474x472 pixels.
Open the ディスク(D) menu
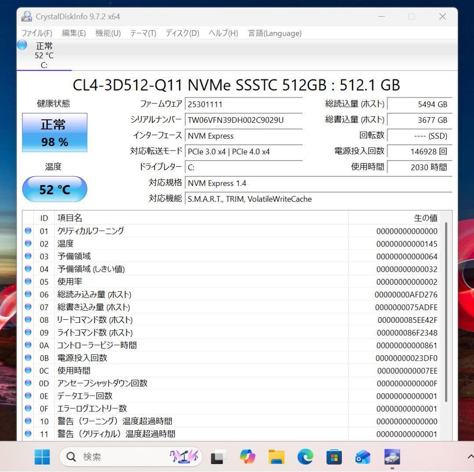point(181,33)
